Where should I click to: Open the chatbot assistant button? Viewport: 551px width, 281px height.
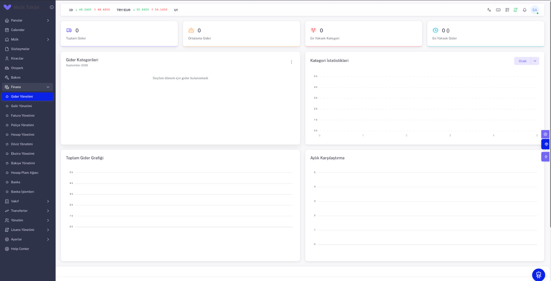tap(539, 275)
